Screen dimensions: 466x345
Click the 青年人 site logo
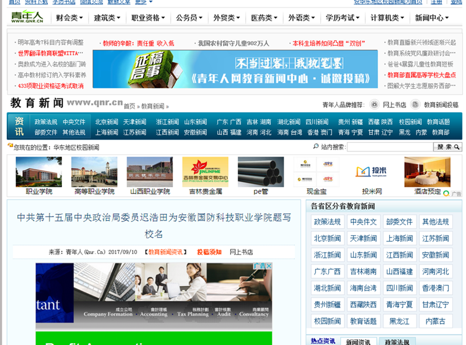pos(27,17)
